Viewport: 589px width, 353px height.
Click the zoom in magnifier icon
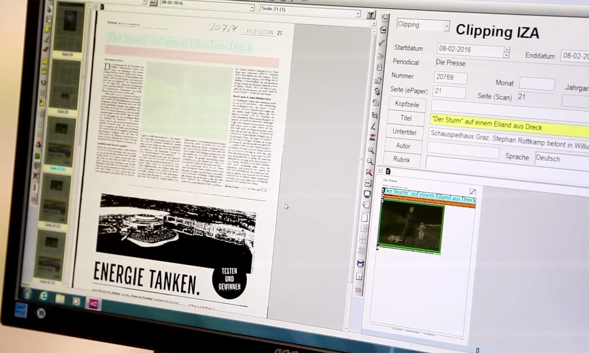[x=371, y=150]
